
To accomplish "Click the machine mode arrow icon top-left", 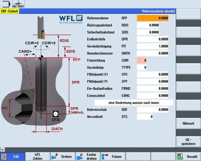I will [5, 4].
